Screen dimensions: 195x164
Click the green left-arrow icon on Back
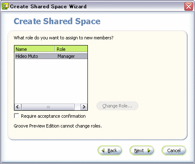click(103, 150)
